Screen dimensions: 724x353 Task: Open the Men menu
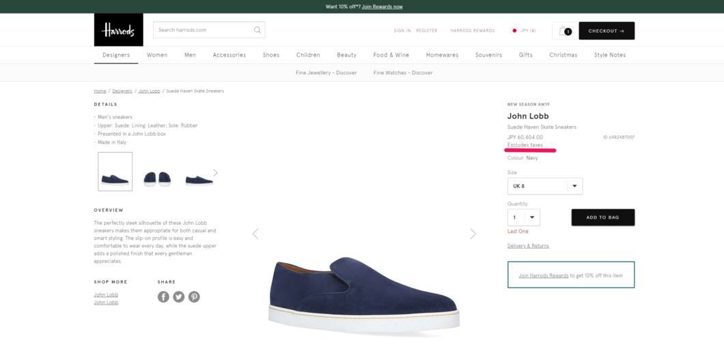(x=191, y=55)
